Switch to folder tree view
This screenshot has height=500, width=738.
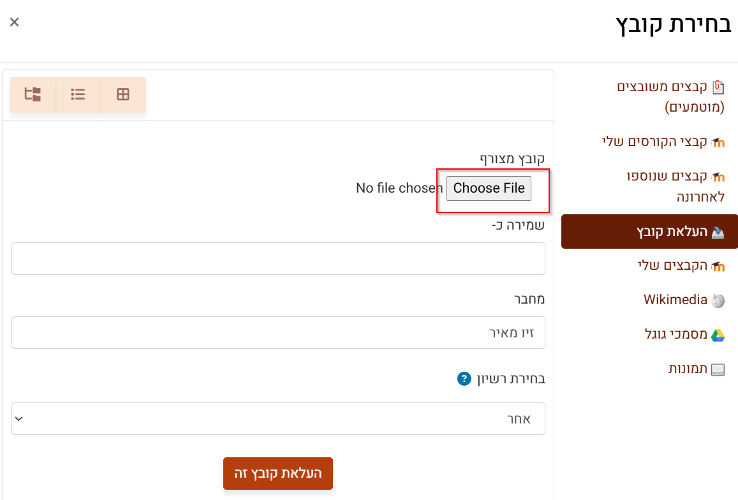coord(33,95)
